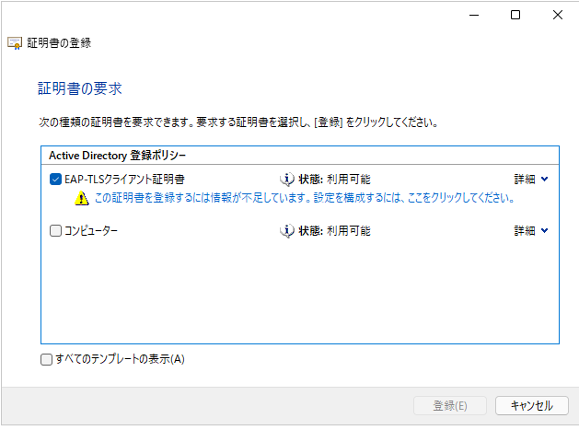Image resolution: width=579 pixels, height=430 pixels.
Task: Uncheck the EAP-TLSクライアント証明書 checkbox
Action: click(55, 180)
